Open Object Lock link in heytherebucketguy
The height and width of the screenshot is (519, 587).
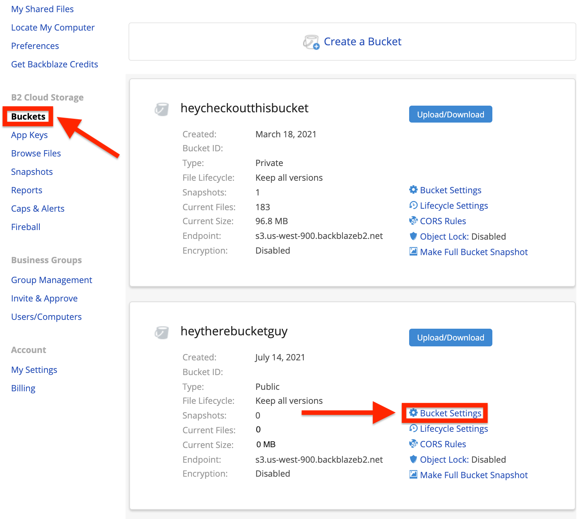click(444, 460)
